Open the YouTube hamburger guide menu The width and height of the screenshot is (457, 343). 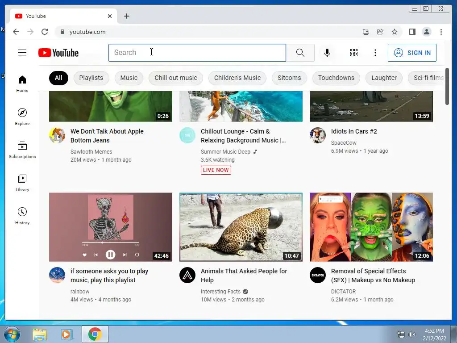pyautogui.click(x=22, y=53)
